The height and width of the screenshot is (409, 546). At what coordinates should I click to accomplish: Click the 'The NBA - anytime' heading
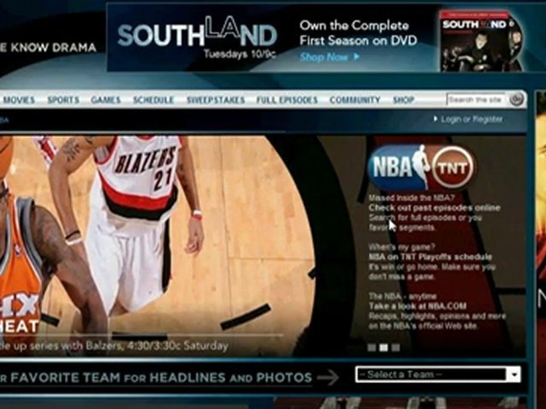403,297
